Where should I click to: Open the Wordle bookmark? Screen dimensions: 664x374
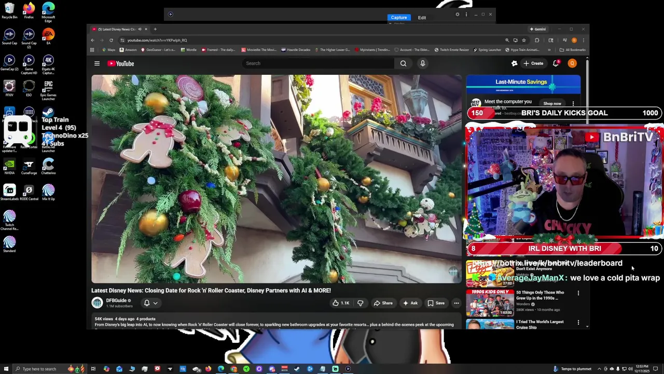tap(189, 50)
